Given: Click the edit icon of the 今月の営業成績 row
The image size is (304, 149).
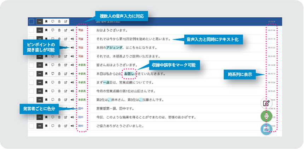Looking at the screenshot, I should pyautogui.click(x=65, y=91).
